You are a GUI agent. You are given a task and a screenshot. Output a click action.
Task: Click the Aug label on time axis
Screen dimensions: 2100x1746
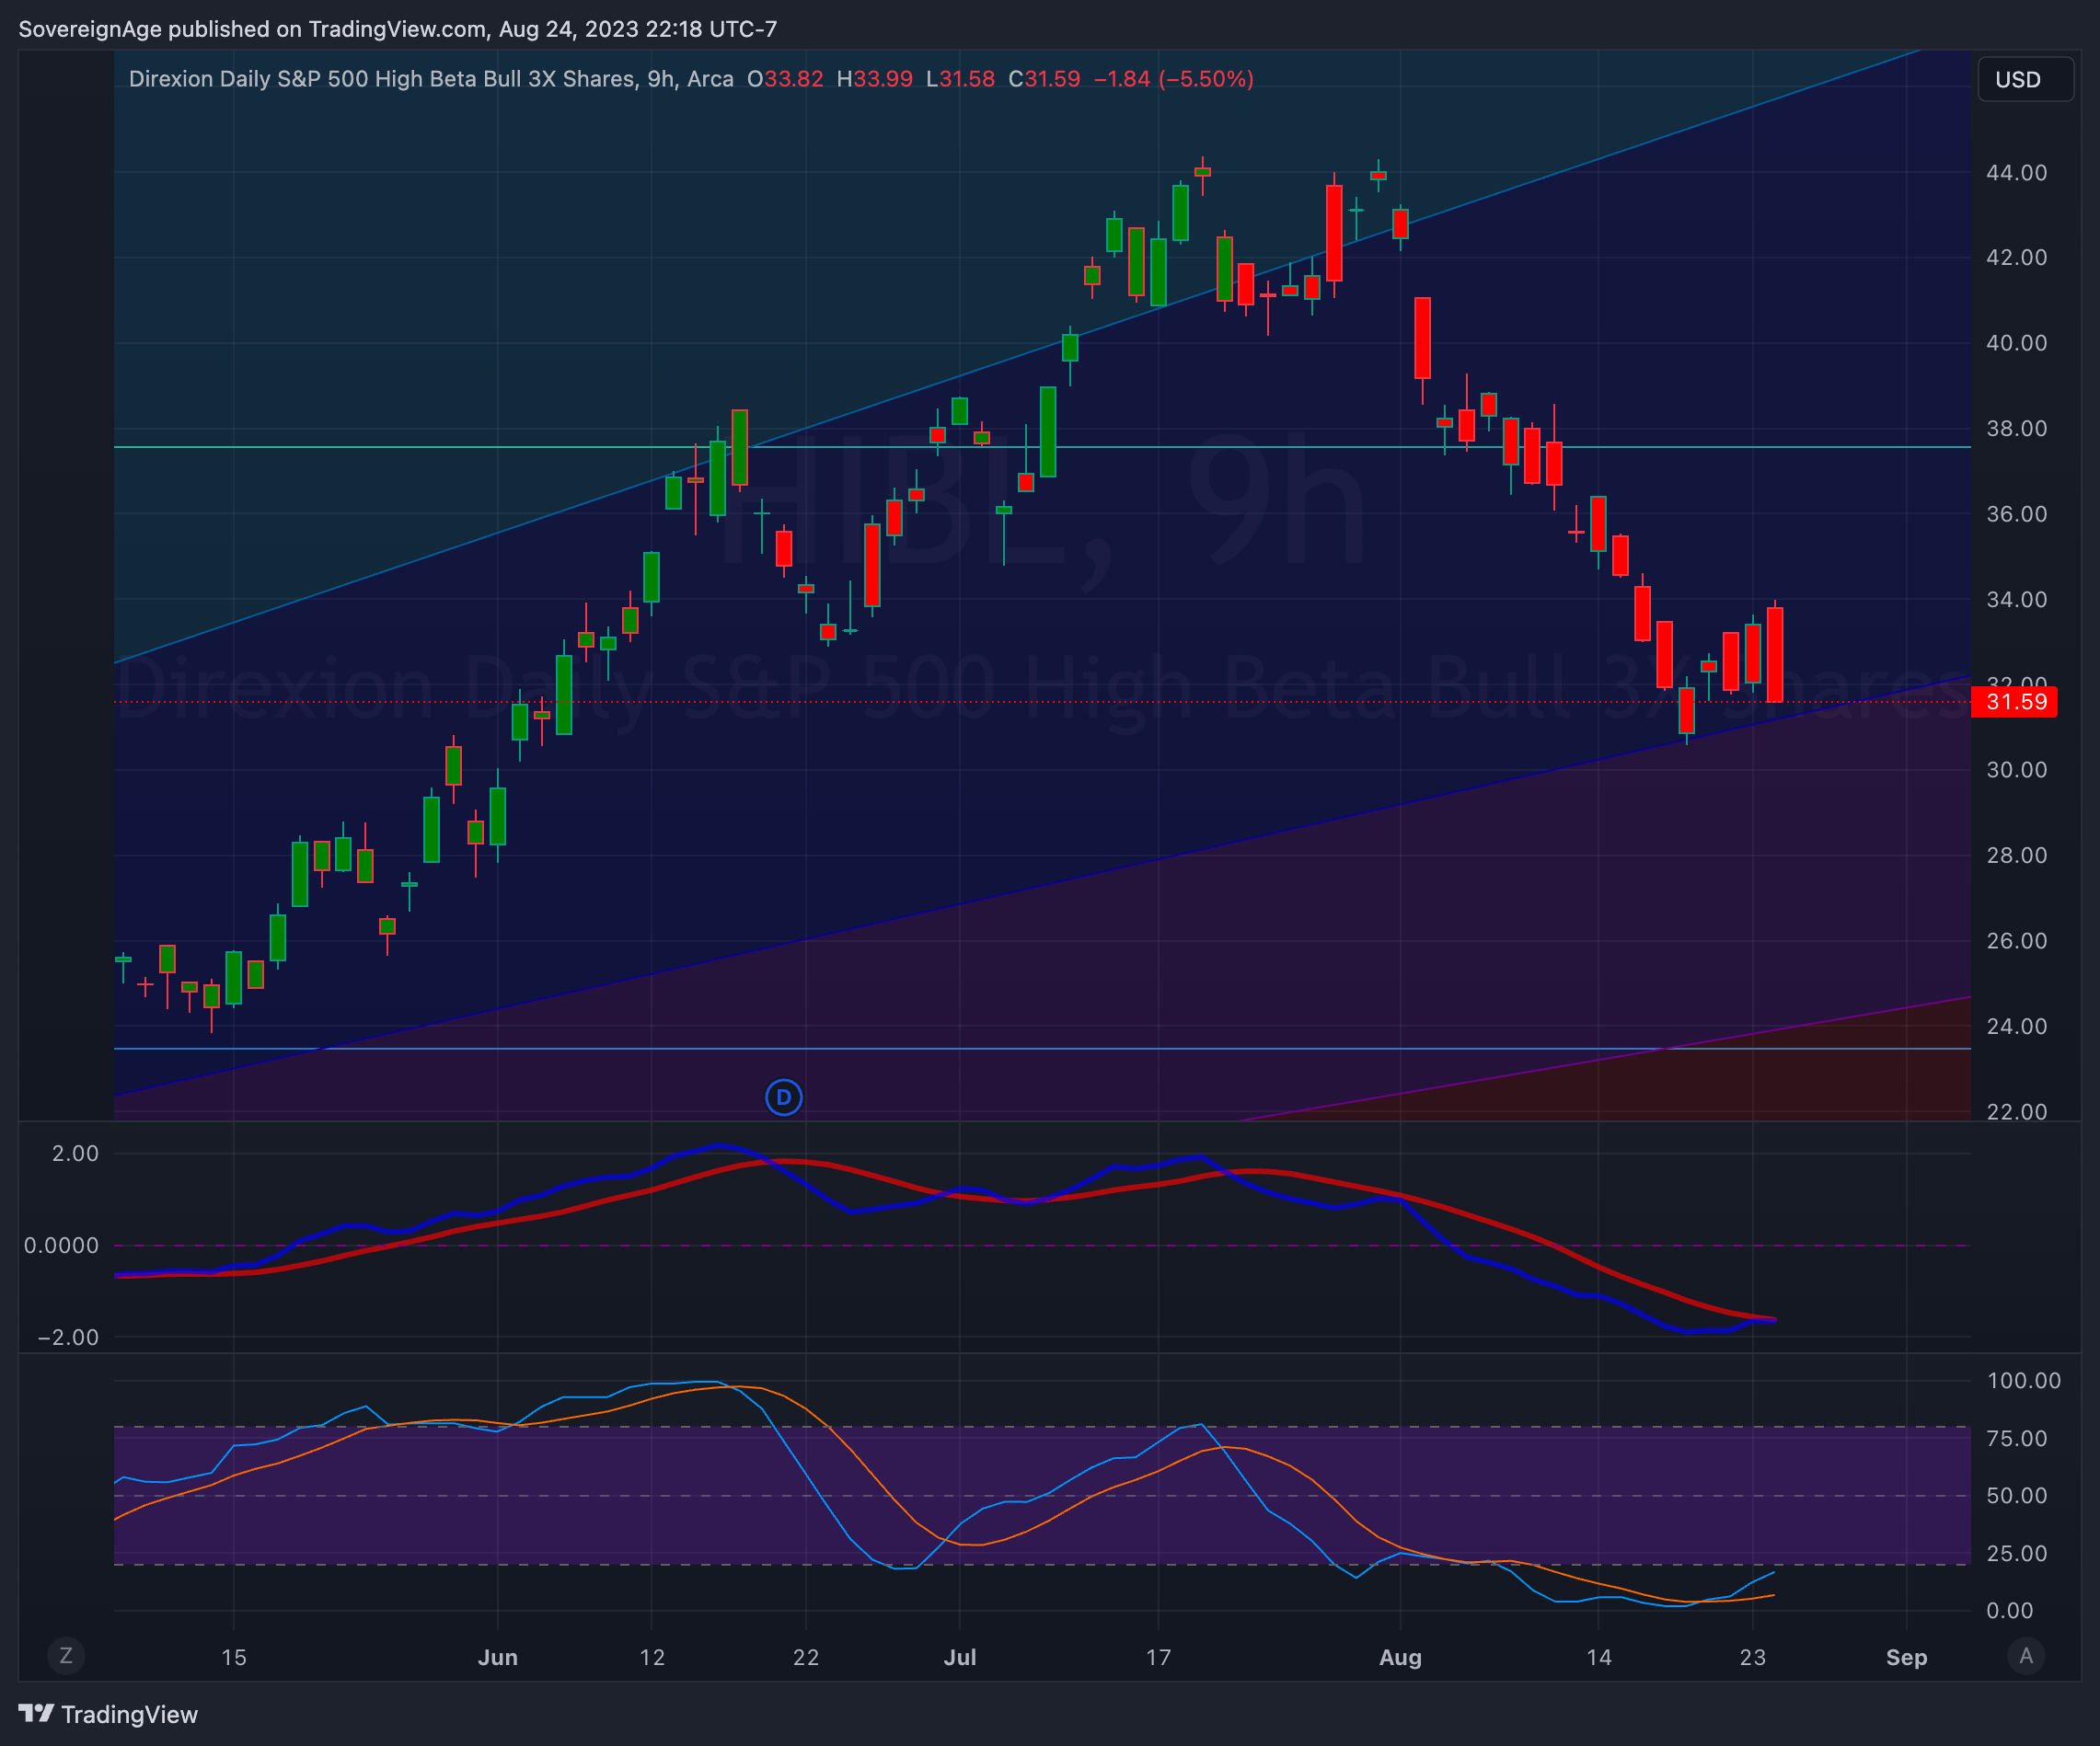(x=1400, y=1657)
